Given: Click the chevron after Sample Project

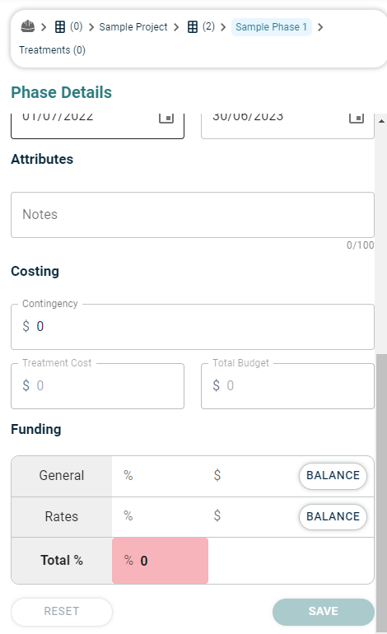Looking at the screenshot, I should point(176,27).
